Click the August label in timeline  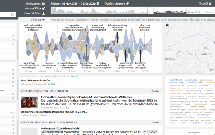click(114, 13)
